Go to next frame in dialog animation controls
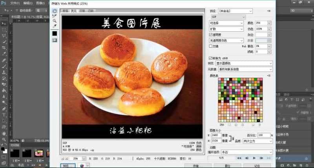Screen dimensions: 314x168 pyautogui.click(x=261, y=158)
